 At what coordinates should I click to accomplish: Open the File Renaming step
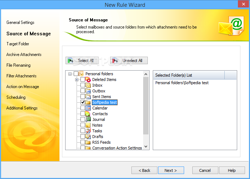coord(19,65)
